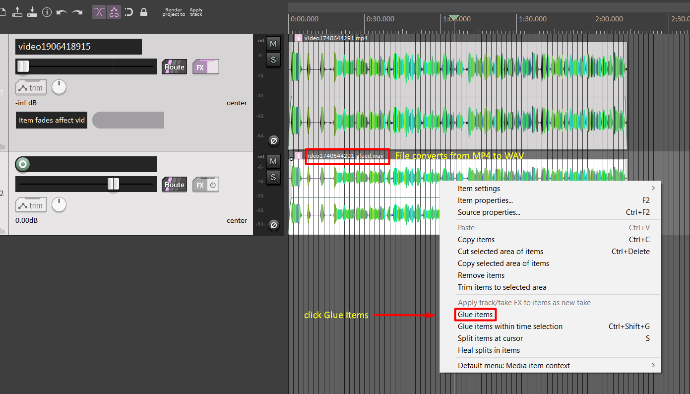Mute the video1906418915 track
This screenshot has width=690, height=394.
273,44
